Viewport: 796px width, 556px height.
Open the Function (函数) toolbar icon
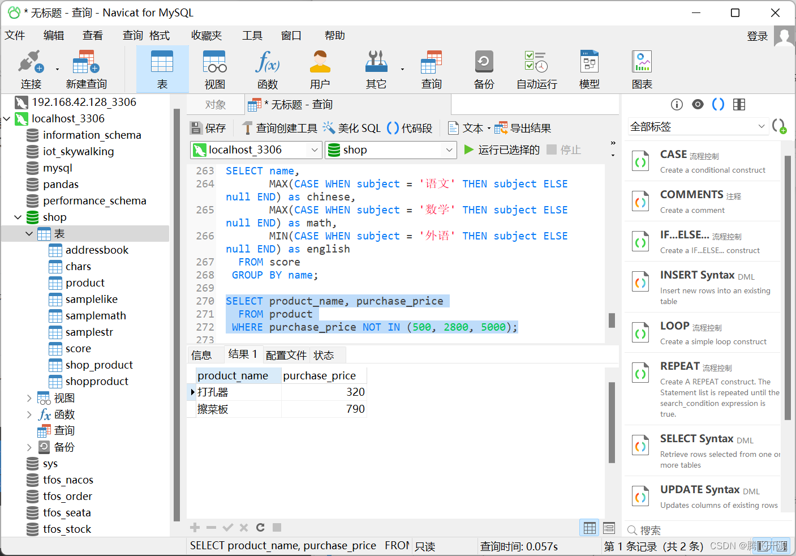267,70
